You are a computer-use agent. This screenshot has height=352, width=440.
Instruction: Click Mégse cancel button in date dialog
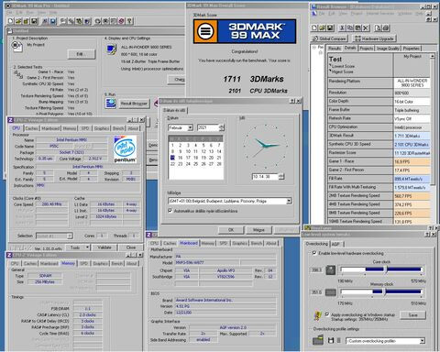tap(258, 230)
